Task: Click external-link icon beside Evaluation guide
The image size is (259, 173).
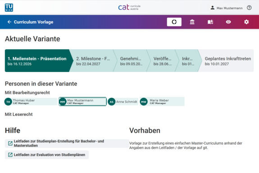Action: point(10,155)
